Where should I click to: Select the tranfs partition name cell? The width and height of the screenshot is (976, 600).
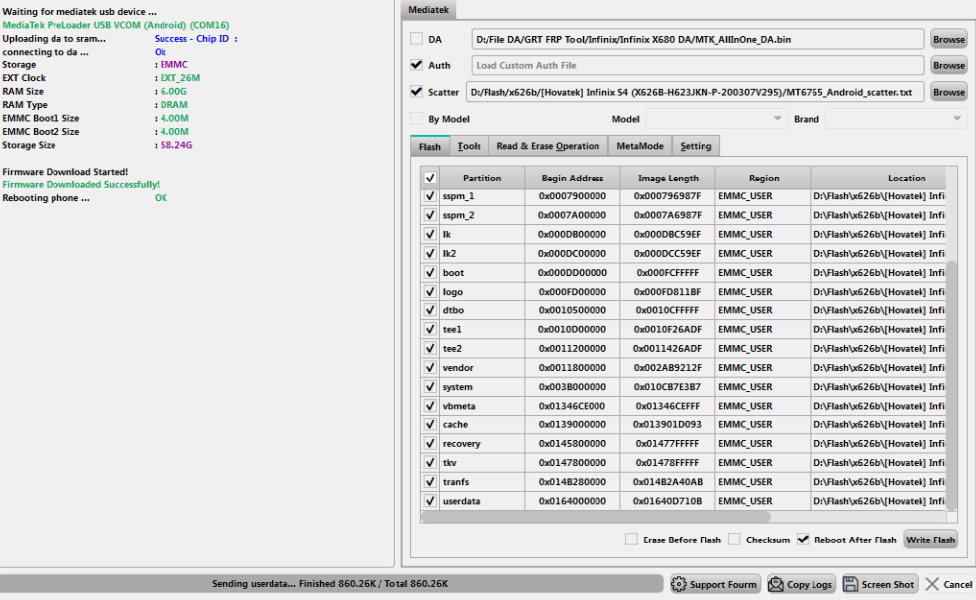[482, 482]
